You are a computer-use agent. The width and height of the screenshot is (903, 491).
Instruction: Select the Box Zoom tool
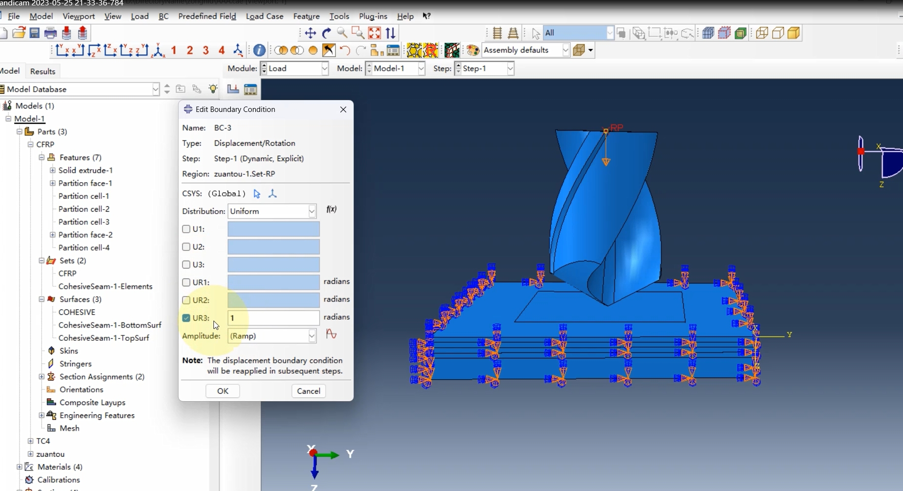(x=358, y=33)
